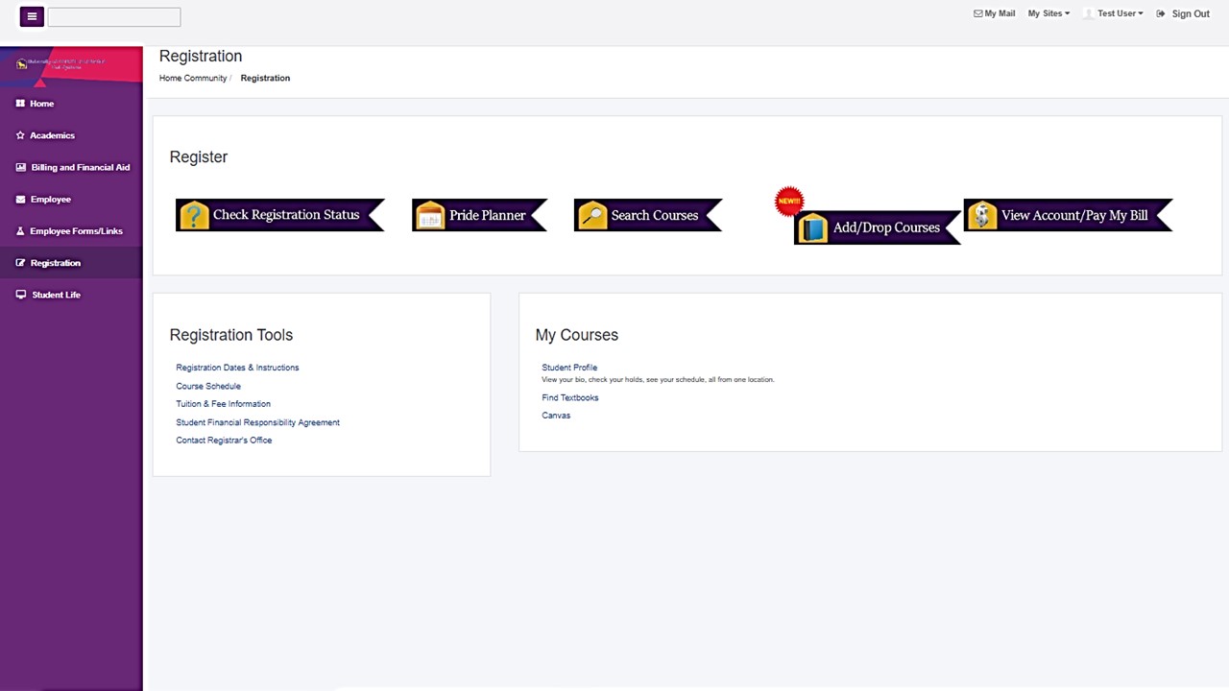Open the Student Profile link
The width and height of the screenshot is (1229, 691).
click(569, 368)
